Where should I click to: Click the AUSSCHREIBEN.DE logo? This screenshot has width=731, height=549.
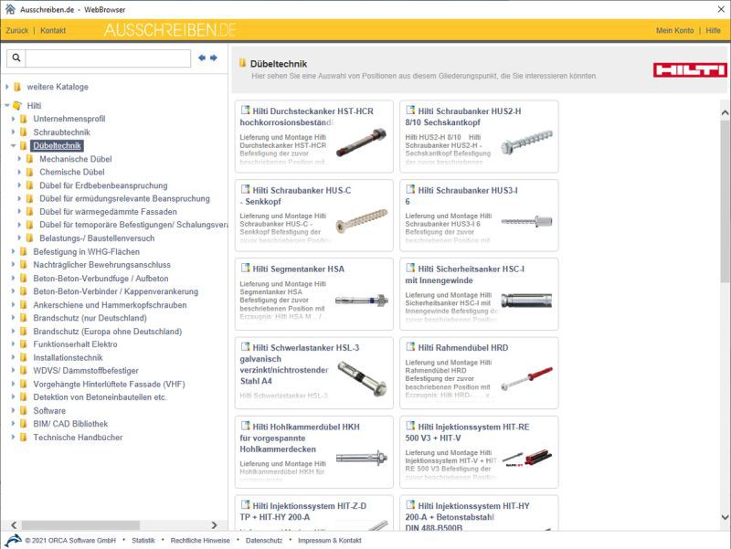pos(170,30)
